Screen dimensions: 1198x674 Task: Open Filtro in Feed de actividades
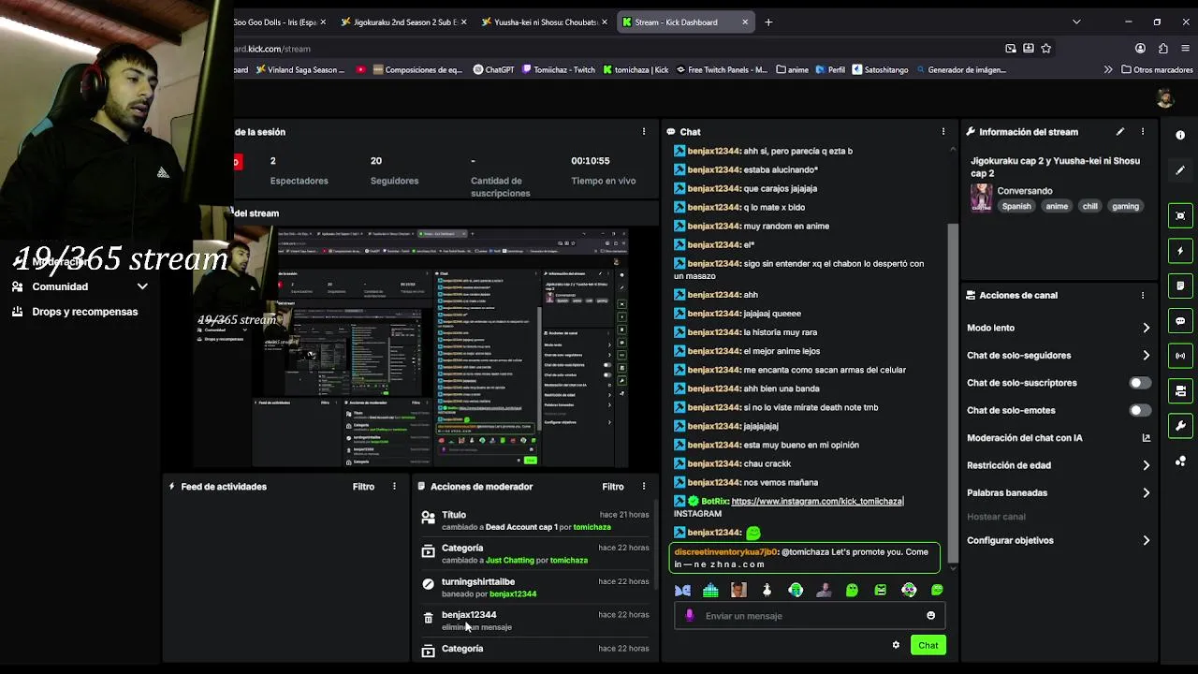tap(363, 487)
